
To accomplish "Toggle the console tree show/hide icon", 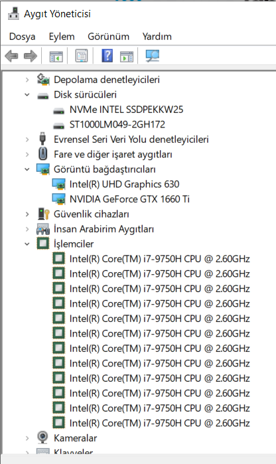I will point(56,56).
